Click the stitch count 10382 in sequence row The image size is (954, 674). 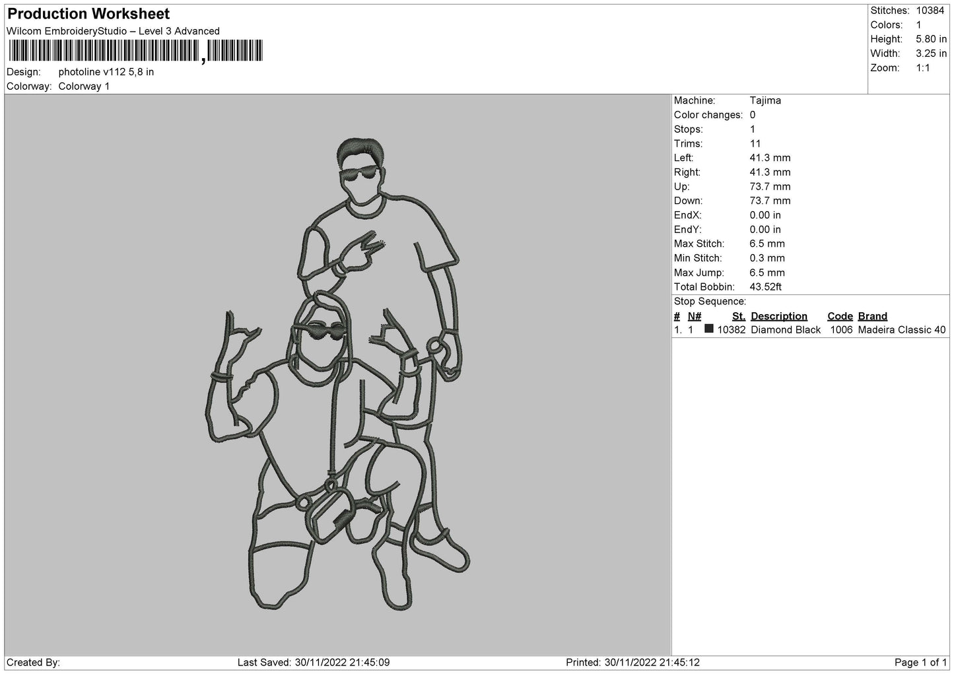732,331
